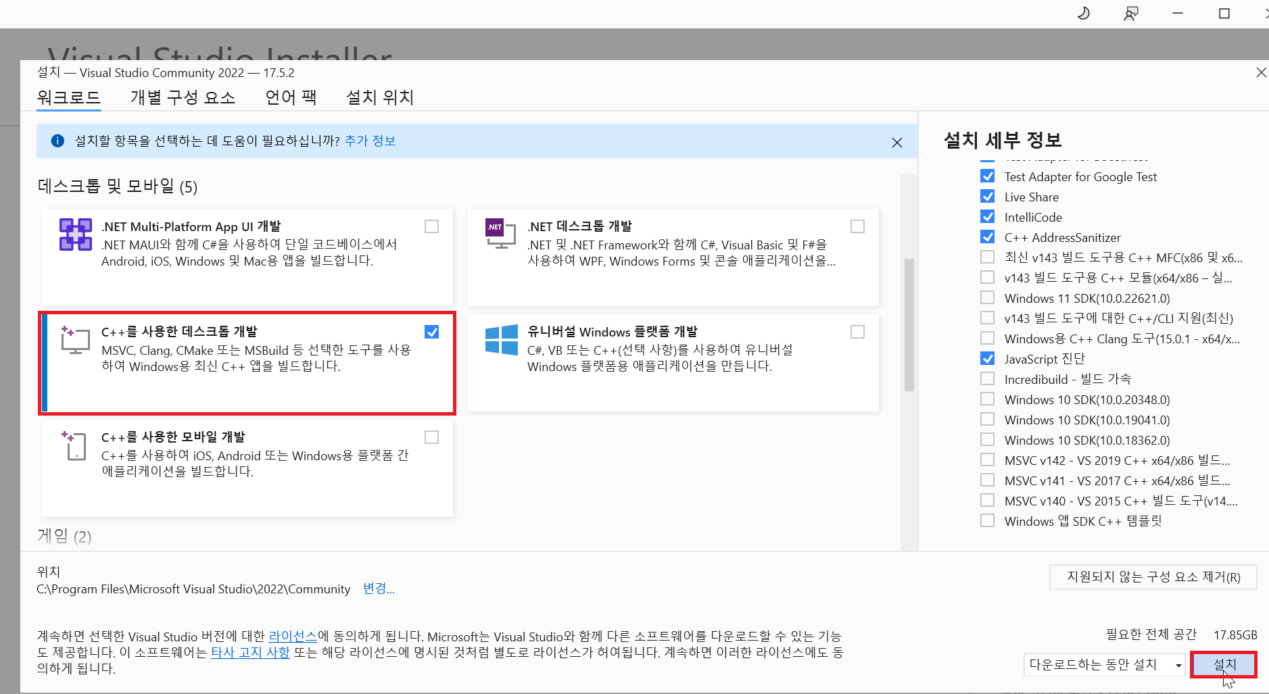Screen dimensions: 1269x694
Task: Click the 설치 세부 정보 panel title
Action: pyautogui.click(x=1003, y=140)
